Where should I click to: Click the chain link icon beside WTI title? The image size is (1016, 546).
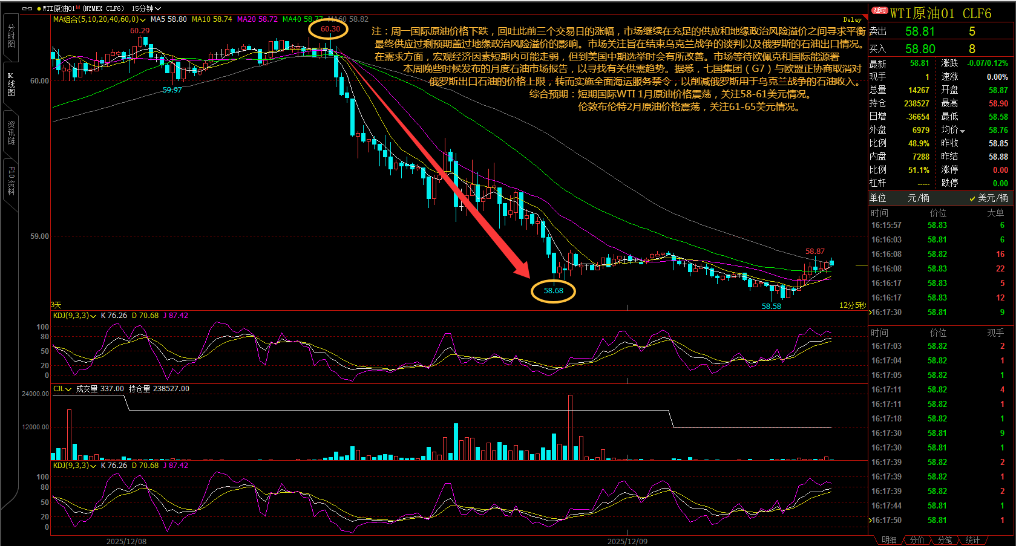27,8
